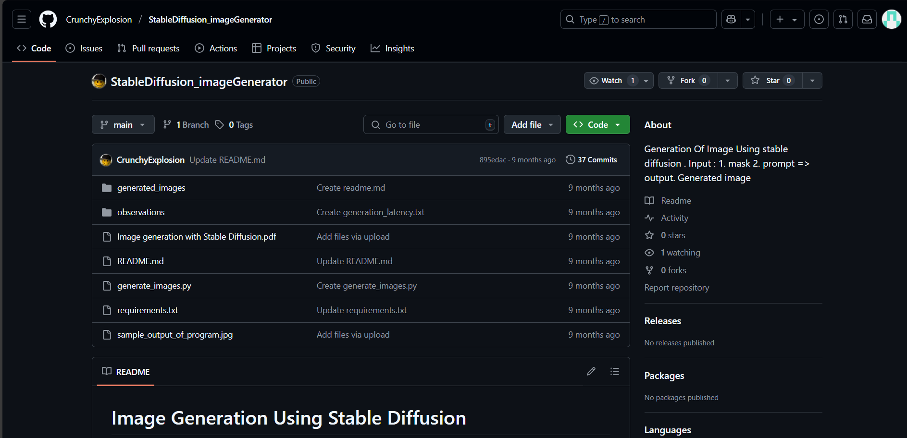Edit README with the pencil icon
907x438 pixels.
coord(591,371)
